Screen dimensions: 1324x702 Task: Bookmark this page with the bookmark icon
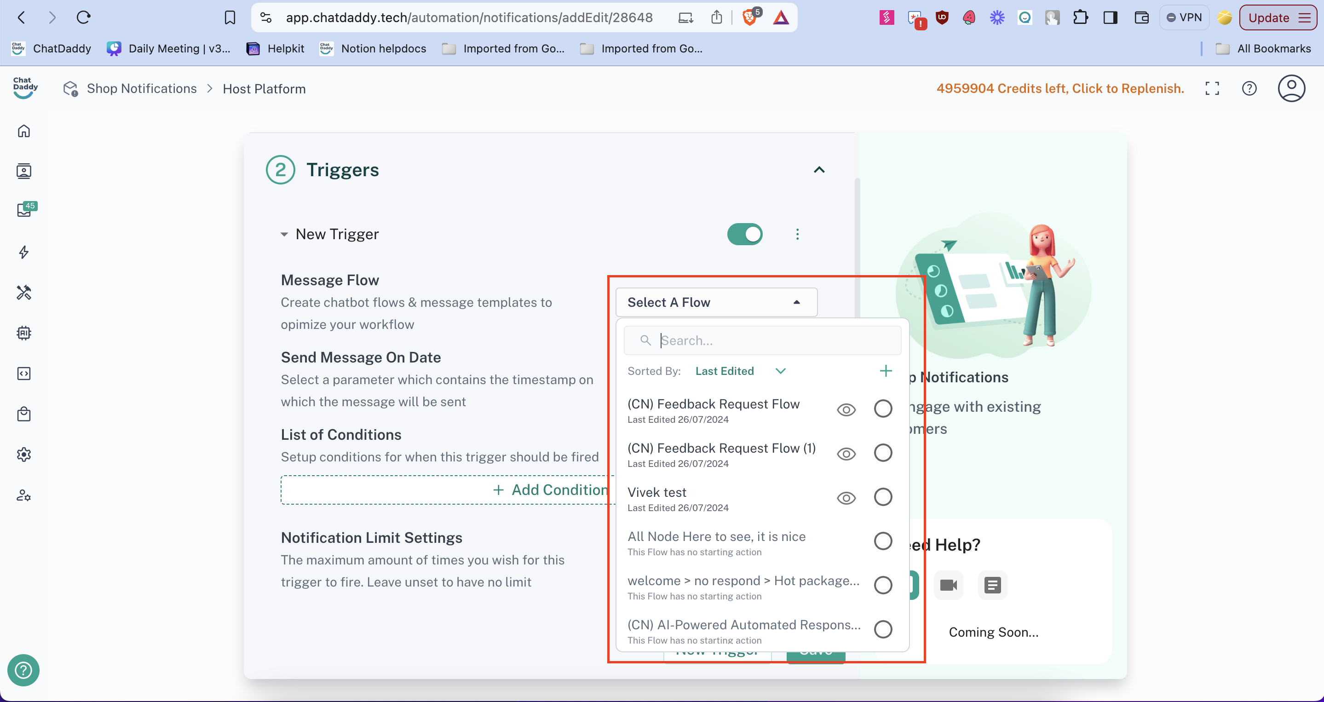pyautogui.click(x=230, y=17)
